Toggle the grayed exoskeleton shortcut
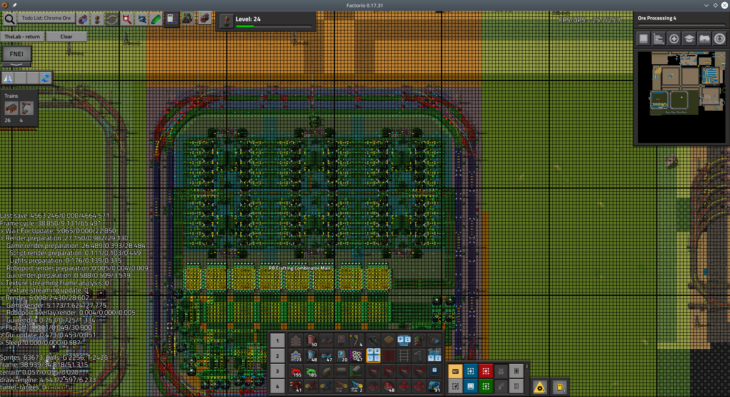The image size is (730, 397). (501, 386)
